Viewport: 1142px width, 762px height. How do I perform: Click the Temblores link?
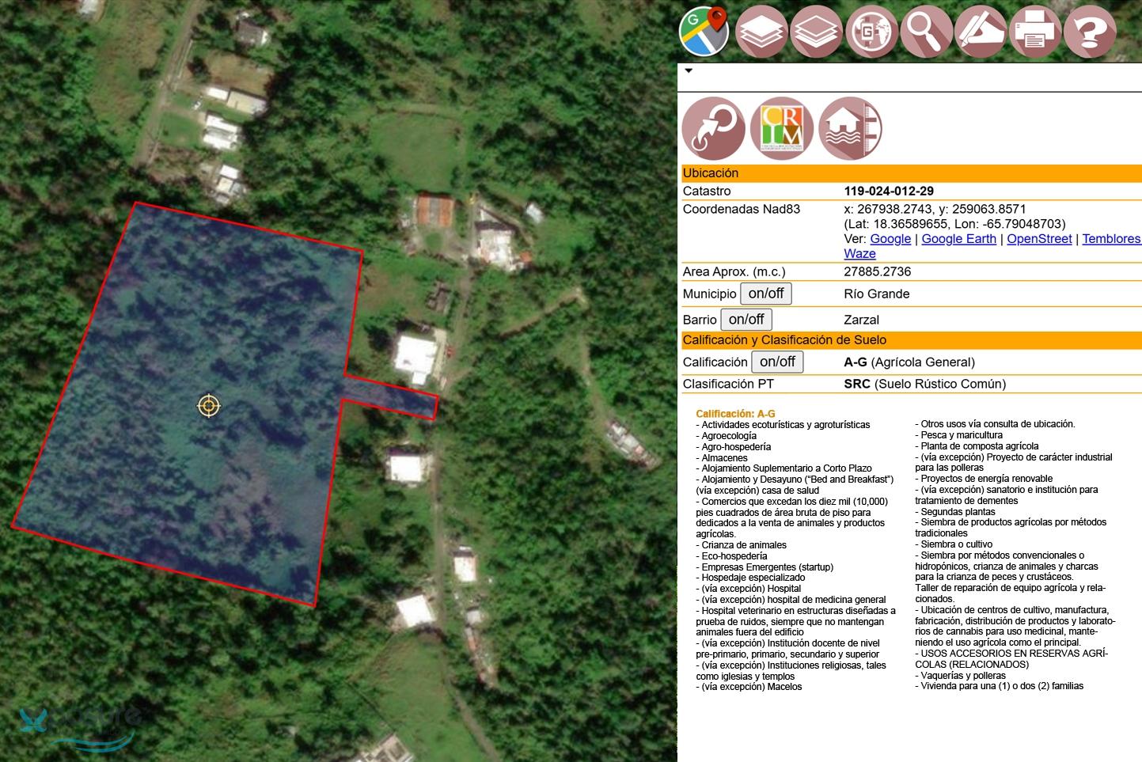tap(1110, 239)
